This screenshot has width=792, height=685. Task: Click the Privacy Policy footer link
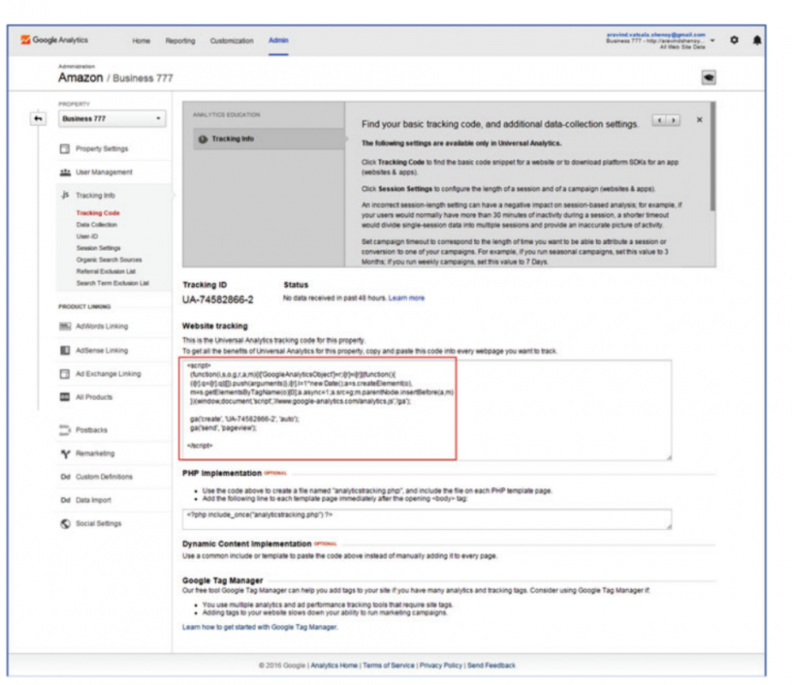tap(441, 666)
